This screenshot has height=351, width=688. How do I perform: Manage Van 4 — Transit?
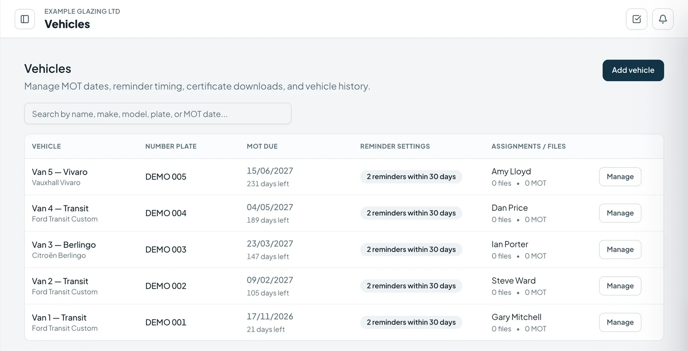coord(620,213)
